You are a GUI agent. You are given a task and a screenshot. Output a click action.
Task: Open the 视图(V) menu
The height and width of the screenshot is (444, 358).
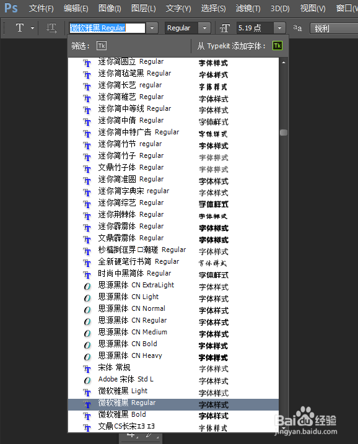click(313, 8)
